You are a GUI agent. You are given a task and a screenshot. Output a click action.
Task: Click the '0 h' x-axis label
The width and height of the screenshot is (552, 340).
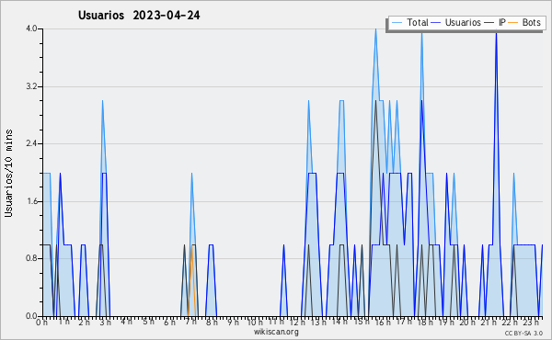(x=42, y=323)
